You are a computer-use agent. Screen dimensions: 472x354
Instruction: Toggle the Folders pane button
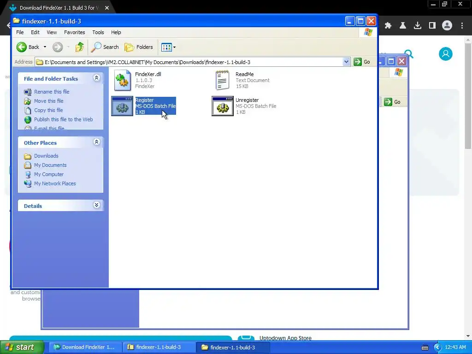(139, 47)
